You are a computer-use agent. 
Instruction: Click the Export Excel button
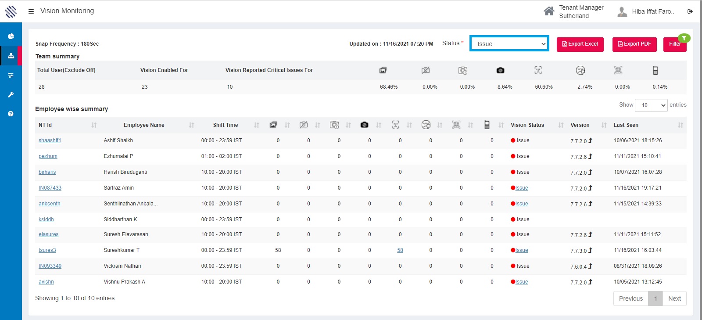[x=580, y=44]
